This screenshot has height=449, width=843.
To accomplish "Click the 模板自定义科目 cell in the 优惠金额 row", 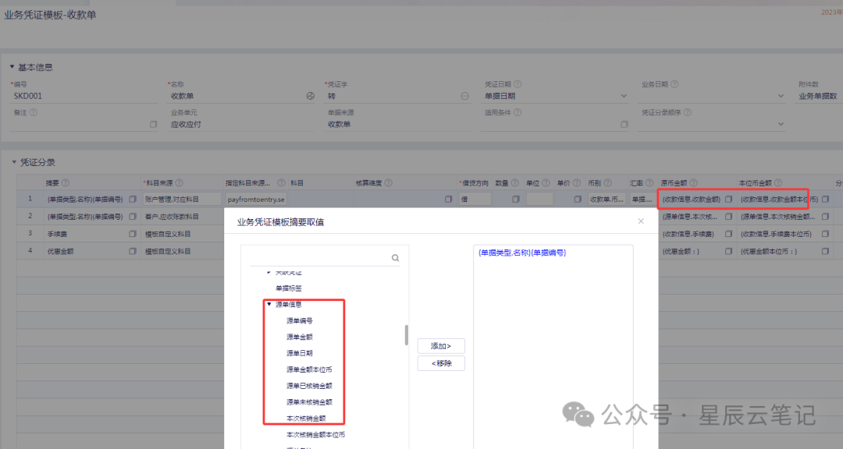I will (x=182, y=251).
